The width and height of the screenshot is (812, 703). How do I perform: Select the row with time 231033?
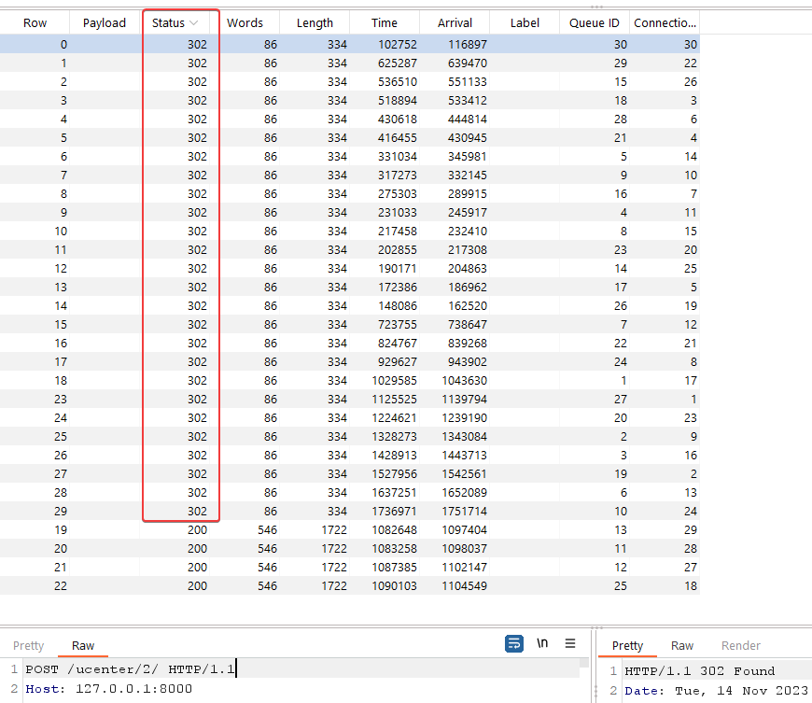tap(350, 212)
